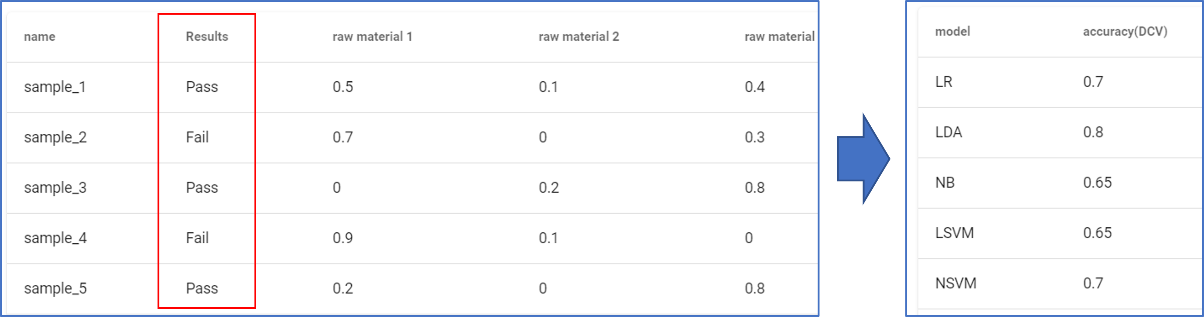1204x317 pixels.
Task: Sort by the raw material 1 header
Action: pyautogui.click(x=372, y=36)
